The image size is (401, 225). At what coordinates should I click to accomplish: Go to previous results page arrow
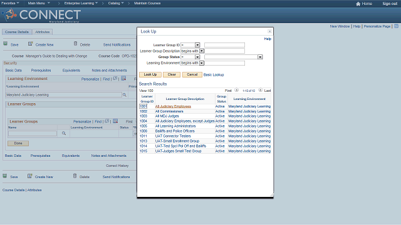point(237,90)
